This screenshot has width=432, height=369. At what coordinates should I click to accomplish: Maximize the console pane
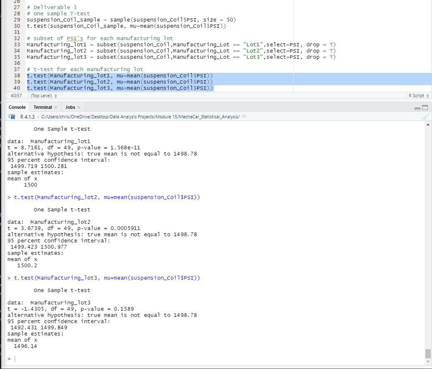[425, 108]
